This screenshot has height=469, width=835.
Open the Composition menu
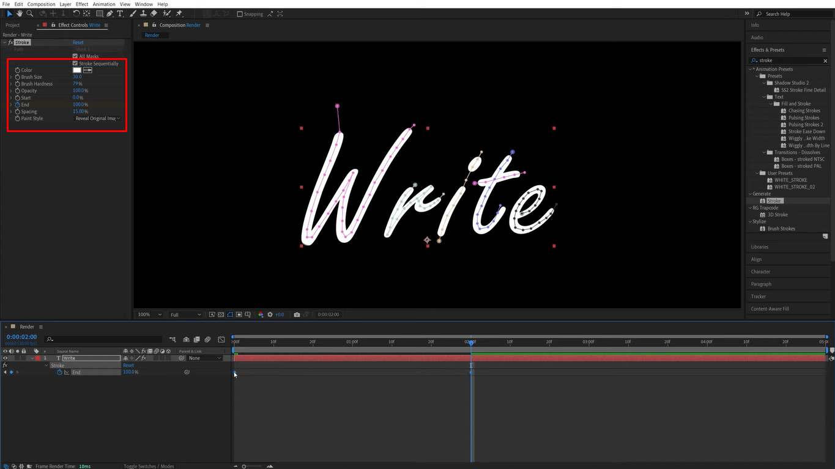point(41,4)
